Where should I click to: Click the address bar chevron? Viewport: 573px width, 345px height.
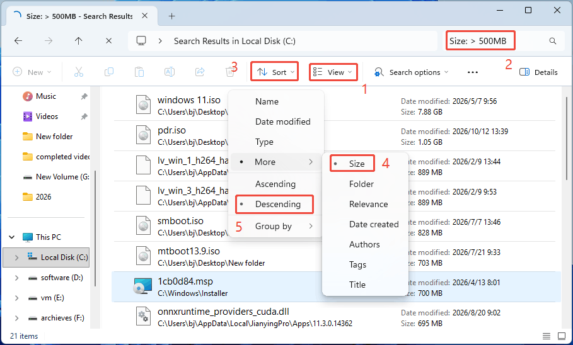[160, 41]
